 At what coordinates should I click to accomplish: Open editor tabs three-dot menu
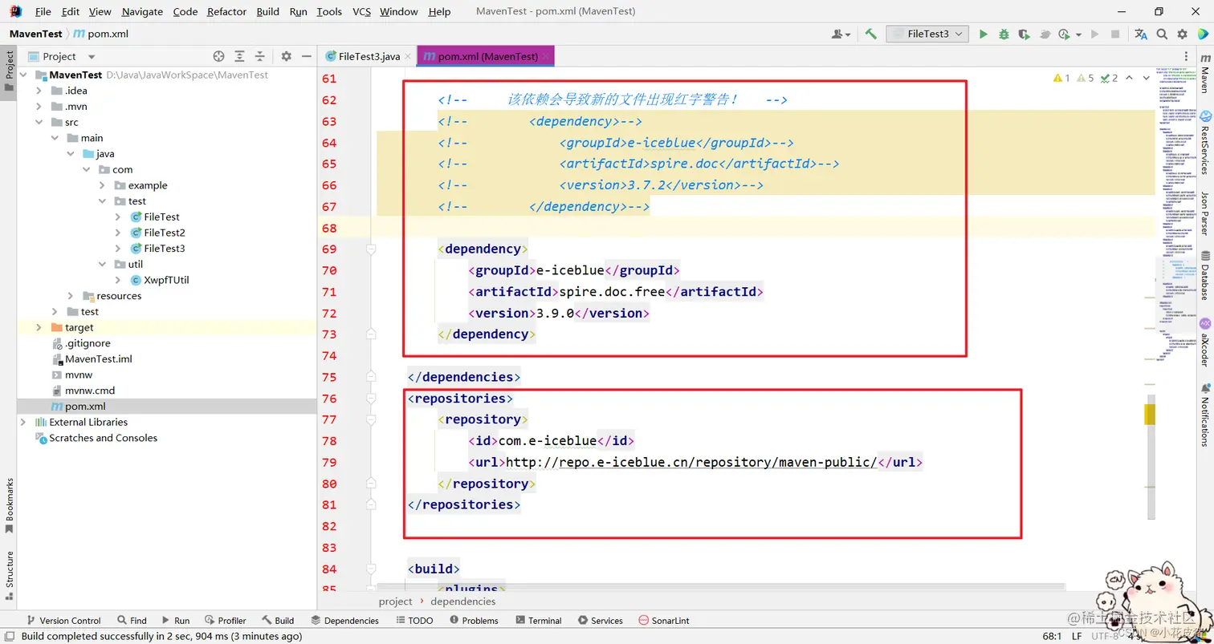pos(1186,56)
